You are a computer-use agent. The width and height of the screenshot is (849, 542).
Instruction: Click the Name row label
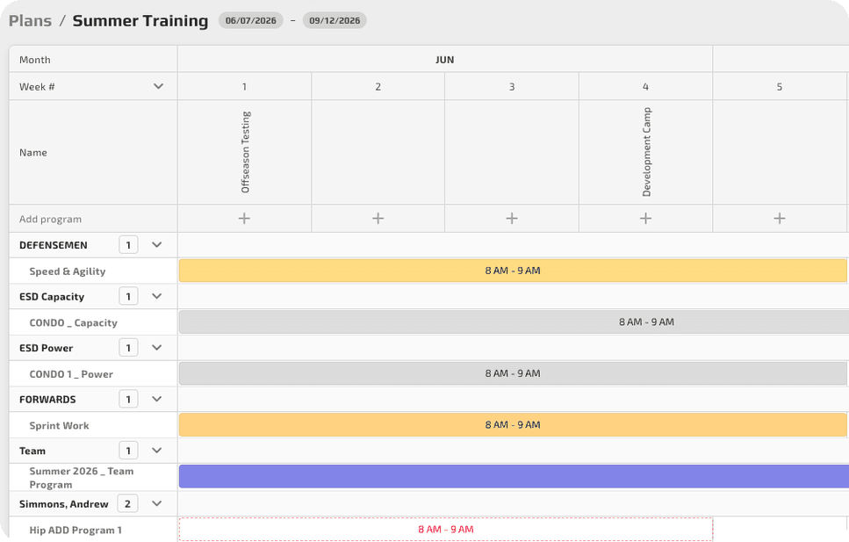click(33, 152)
